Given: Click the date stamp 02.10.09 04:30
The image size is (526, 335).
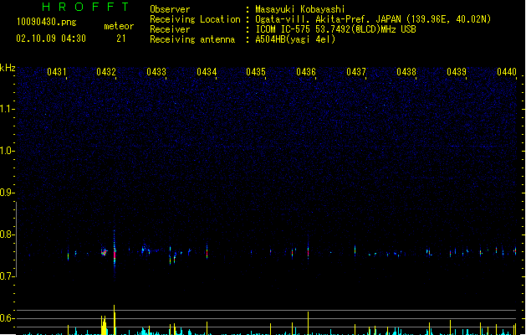Looking at the screenshot, I should [51, 39].
